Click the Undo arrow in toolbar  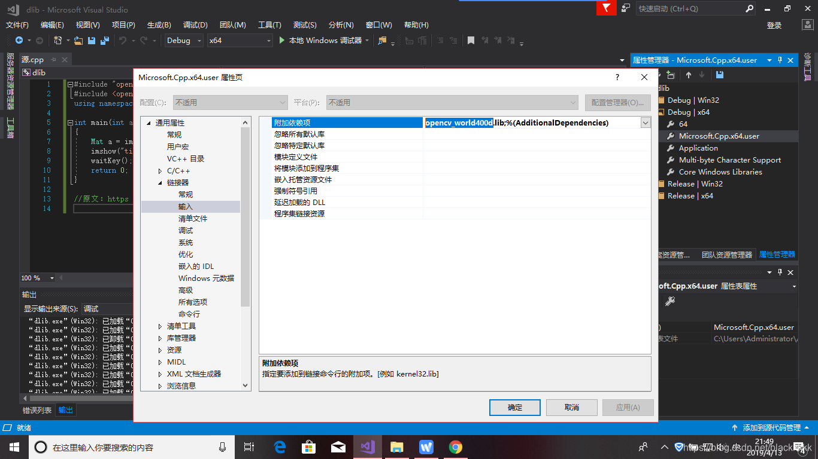tap(123, 41)
